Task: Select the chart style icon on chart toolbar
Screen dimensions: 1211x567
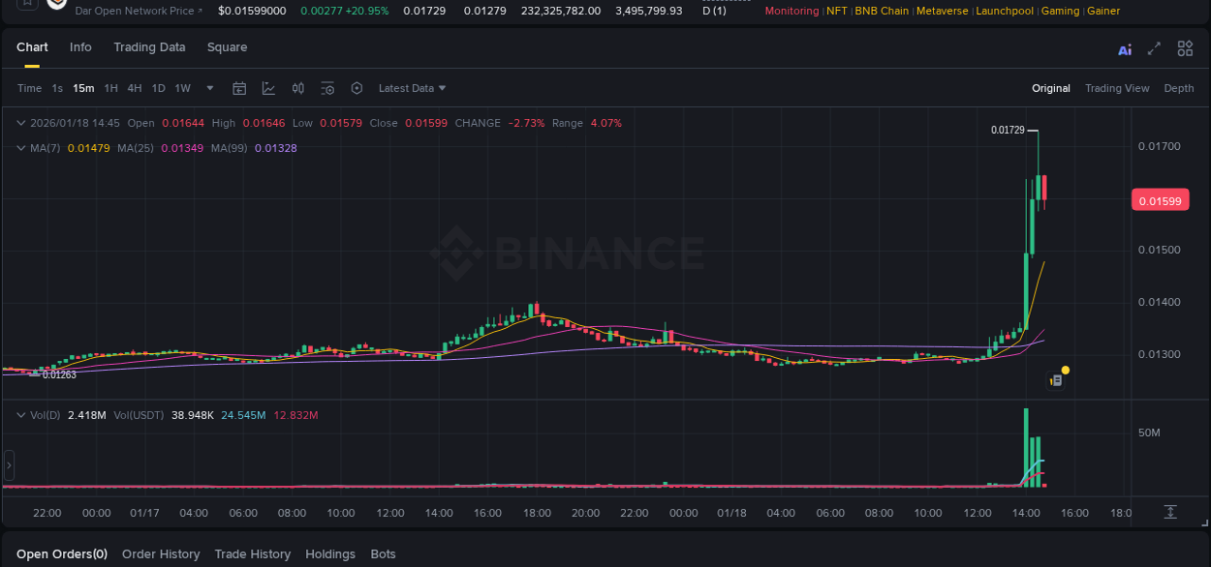Action: (x=268, y=87)
